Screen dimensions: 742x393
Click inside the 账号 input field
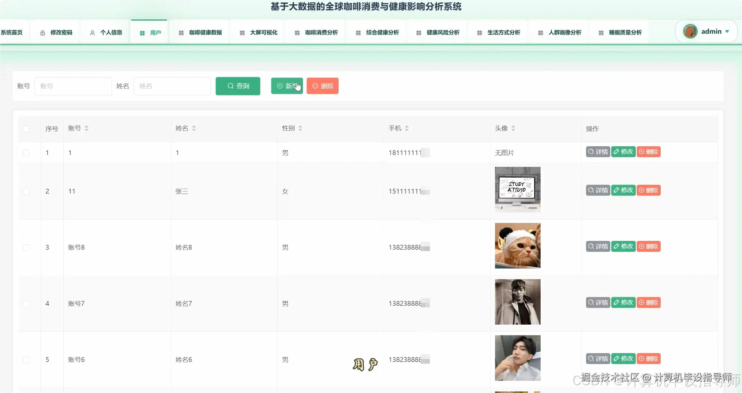coord(73,86)
